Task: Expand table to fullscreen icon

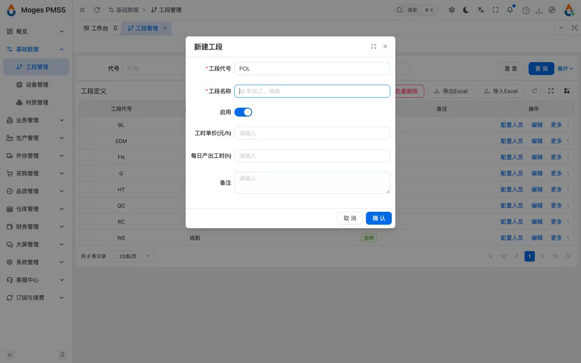Action: click(x=551, y=91)
